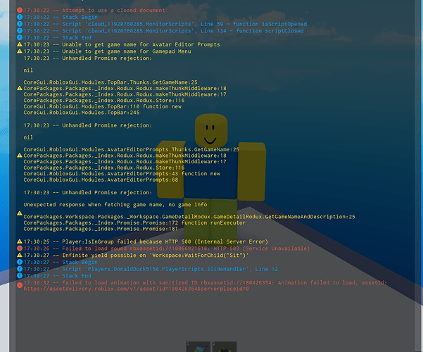Select hotbar slot 2 tool thumbnail
This screenshot has width=423, height=352.
point(225,346)
